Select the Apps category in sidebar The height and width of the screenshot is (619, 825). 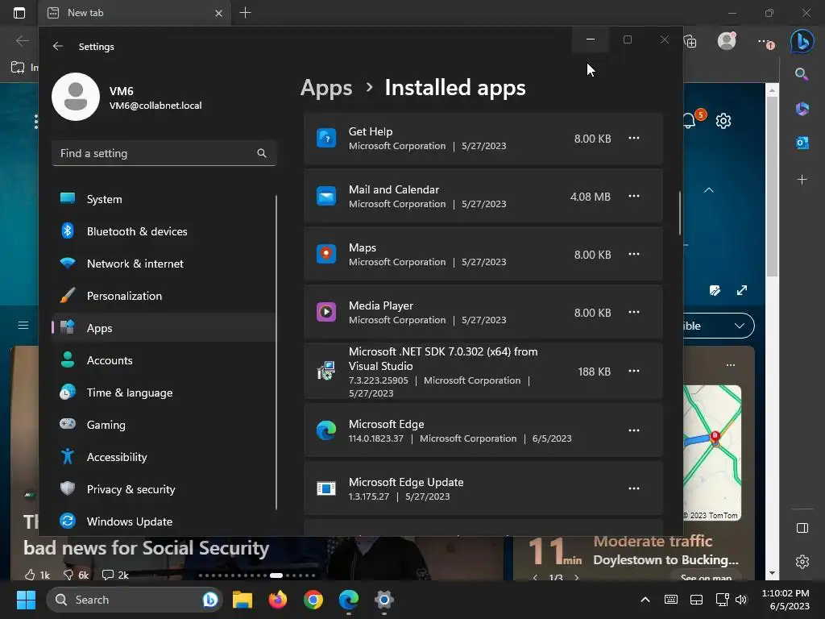coord(164,328)
